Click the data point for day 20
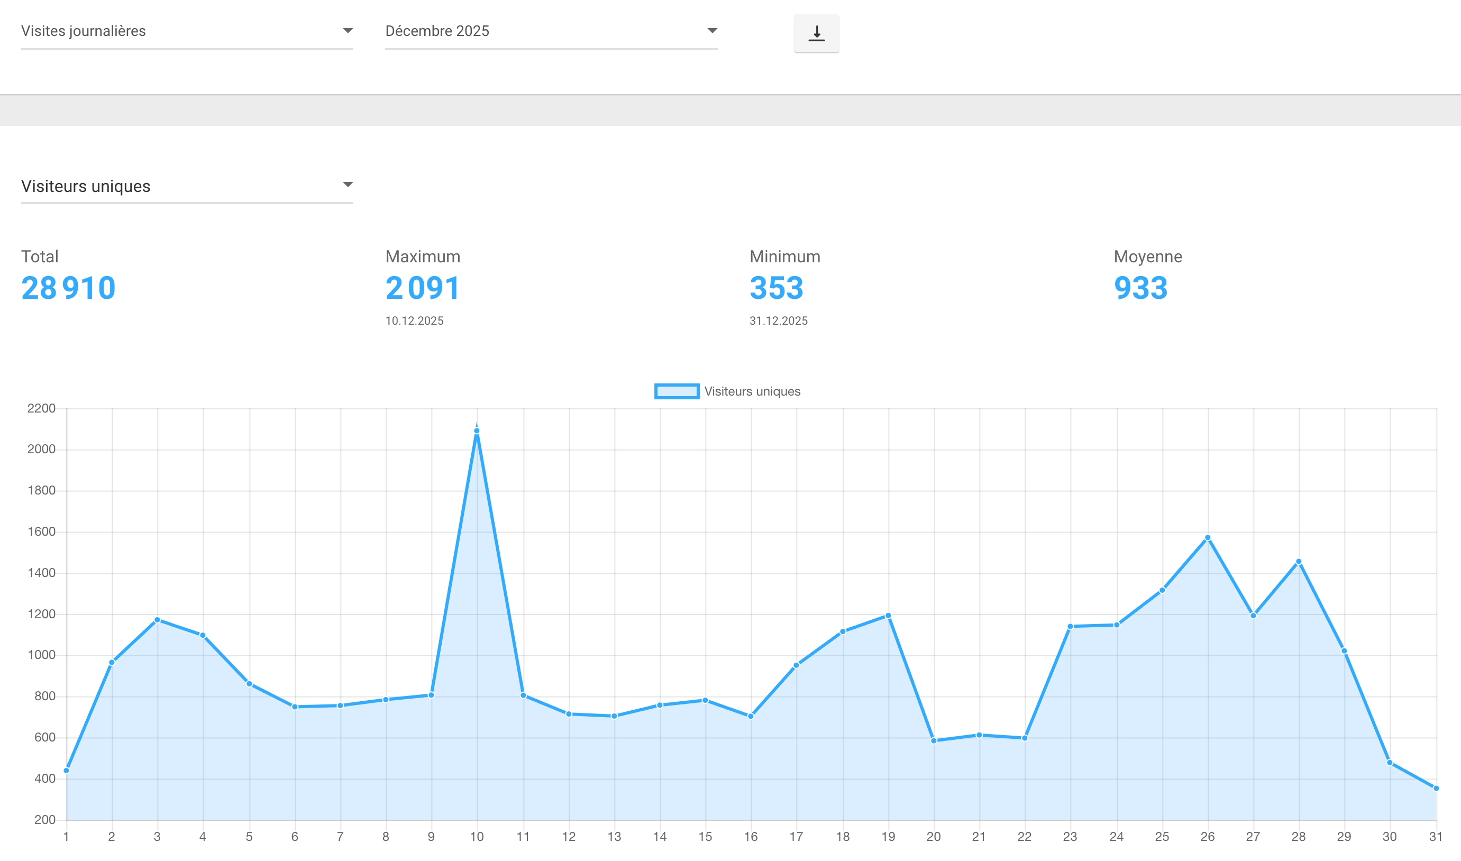 934,741
